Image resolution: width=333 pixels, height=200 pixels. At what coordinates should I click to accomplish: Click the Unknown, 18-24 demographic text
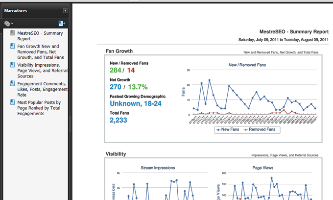pyautogui.click(x=139, y=103)
